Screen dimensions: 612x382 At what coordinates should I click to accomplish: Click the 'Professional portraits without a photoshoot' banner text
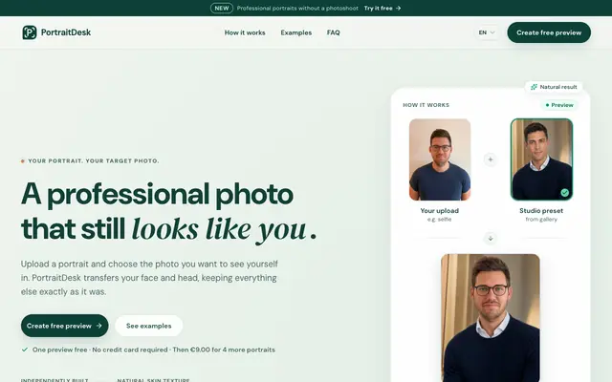(297, 9)
